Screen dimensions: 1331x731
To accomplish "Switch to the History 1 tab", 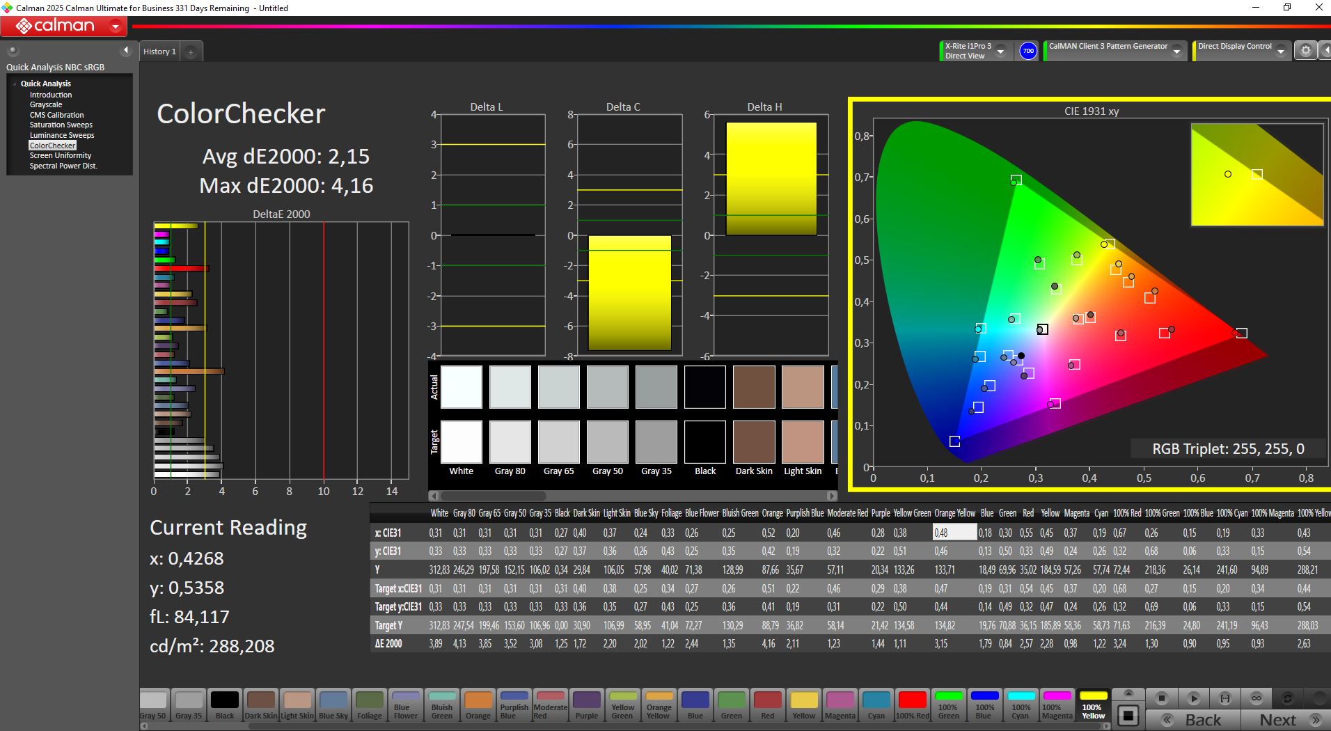I will pos(159,52).
